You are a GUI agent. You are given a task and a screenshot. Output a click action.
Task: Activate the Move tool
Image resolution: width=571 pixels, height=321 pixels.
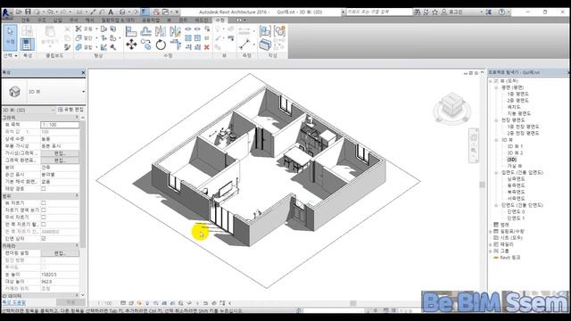point(131,45)
